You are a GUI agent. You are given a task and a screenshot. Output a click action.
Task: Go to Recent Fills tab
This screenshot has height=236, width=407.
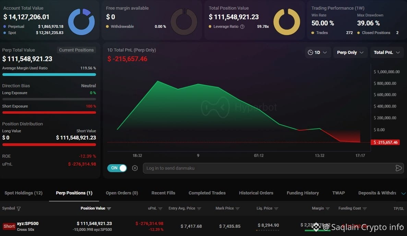click(x=163, y=193)
